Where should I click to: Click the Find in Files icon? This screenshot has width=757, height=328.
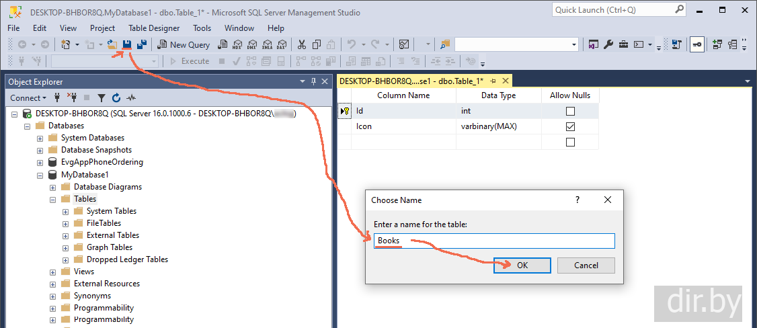444,44
